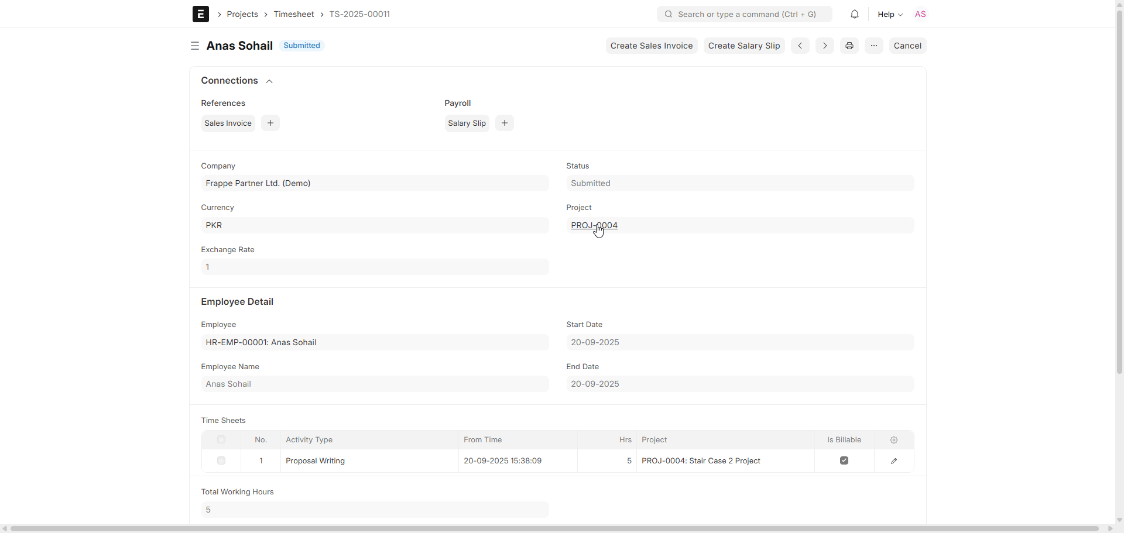1124x533 pixels.
Task: Open the notifications bell
Action: coord(854,14)
